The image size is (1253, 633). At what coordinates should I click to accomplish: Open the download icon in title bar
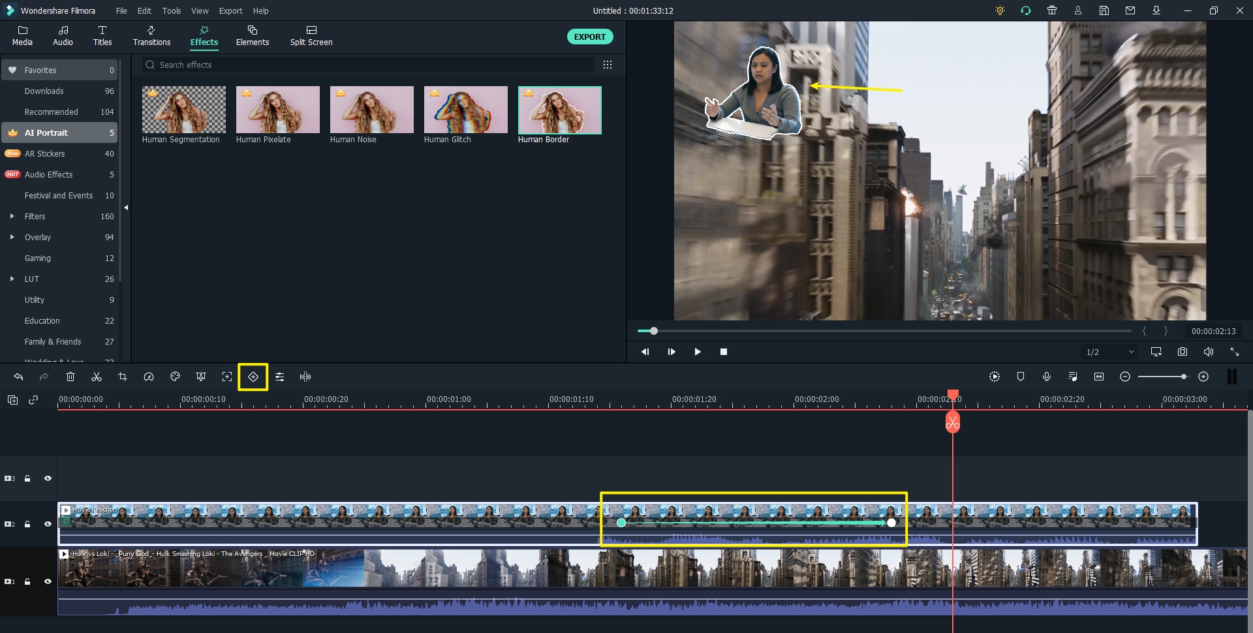(1156, 10)
